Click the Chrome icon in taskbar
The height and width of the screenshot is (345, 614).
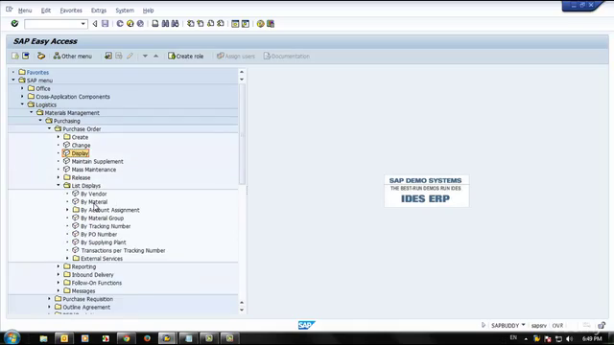pos(126,338)
